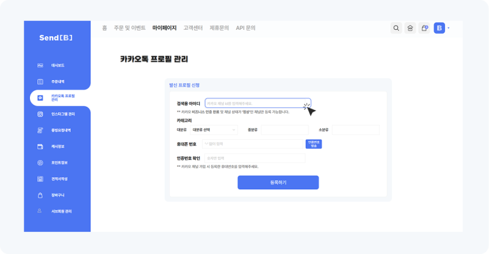
Task: Click the blue 등록하기 button
Action: click(x=278, y=182)
